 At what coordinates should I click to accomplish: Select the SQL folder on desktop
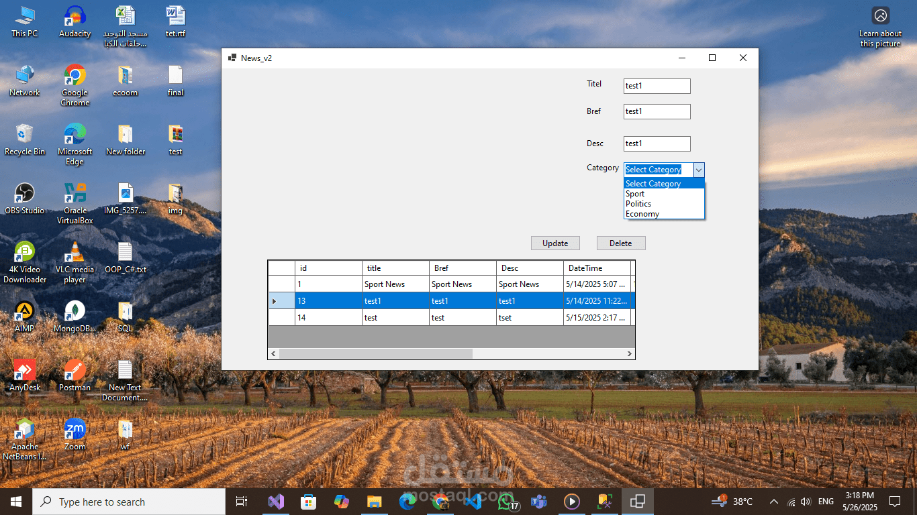click(125, 317)
